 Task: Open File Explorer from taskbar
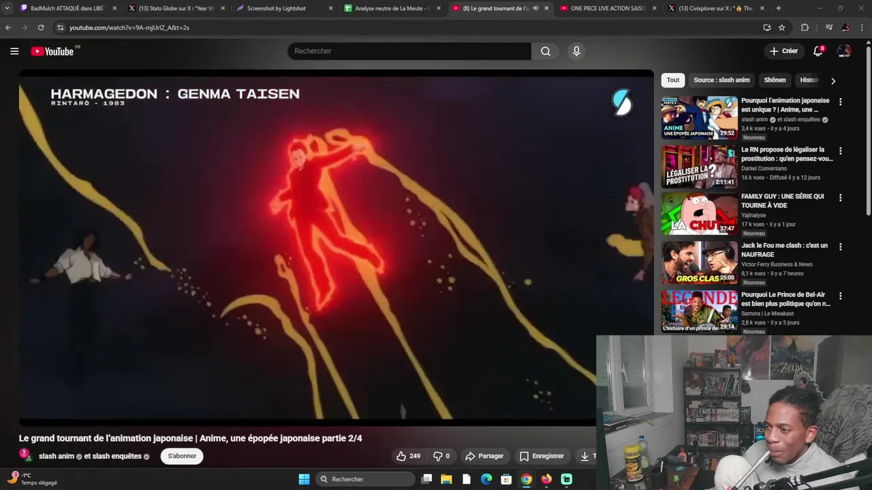[446, 479]
